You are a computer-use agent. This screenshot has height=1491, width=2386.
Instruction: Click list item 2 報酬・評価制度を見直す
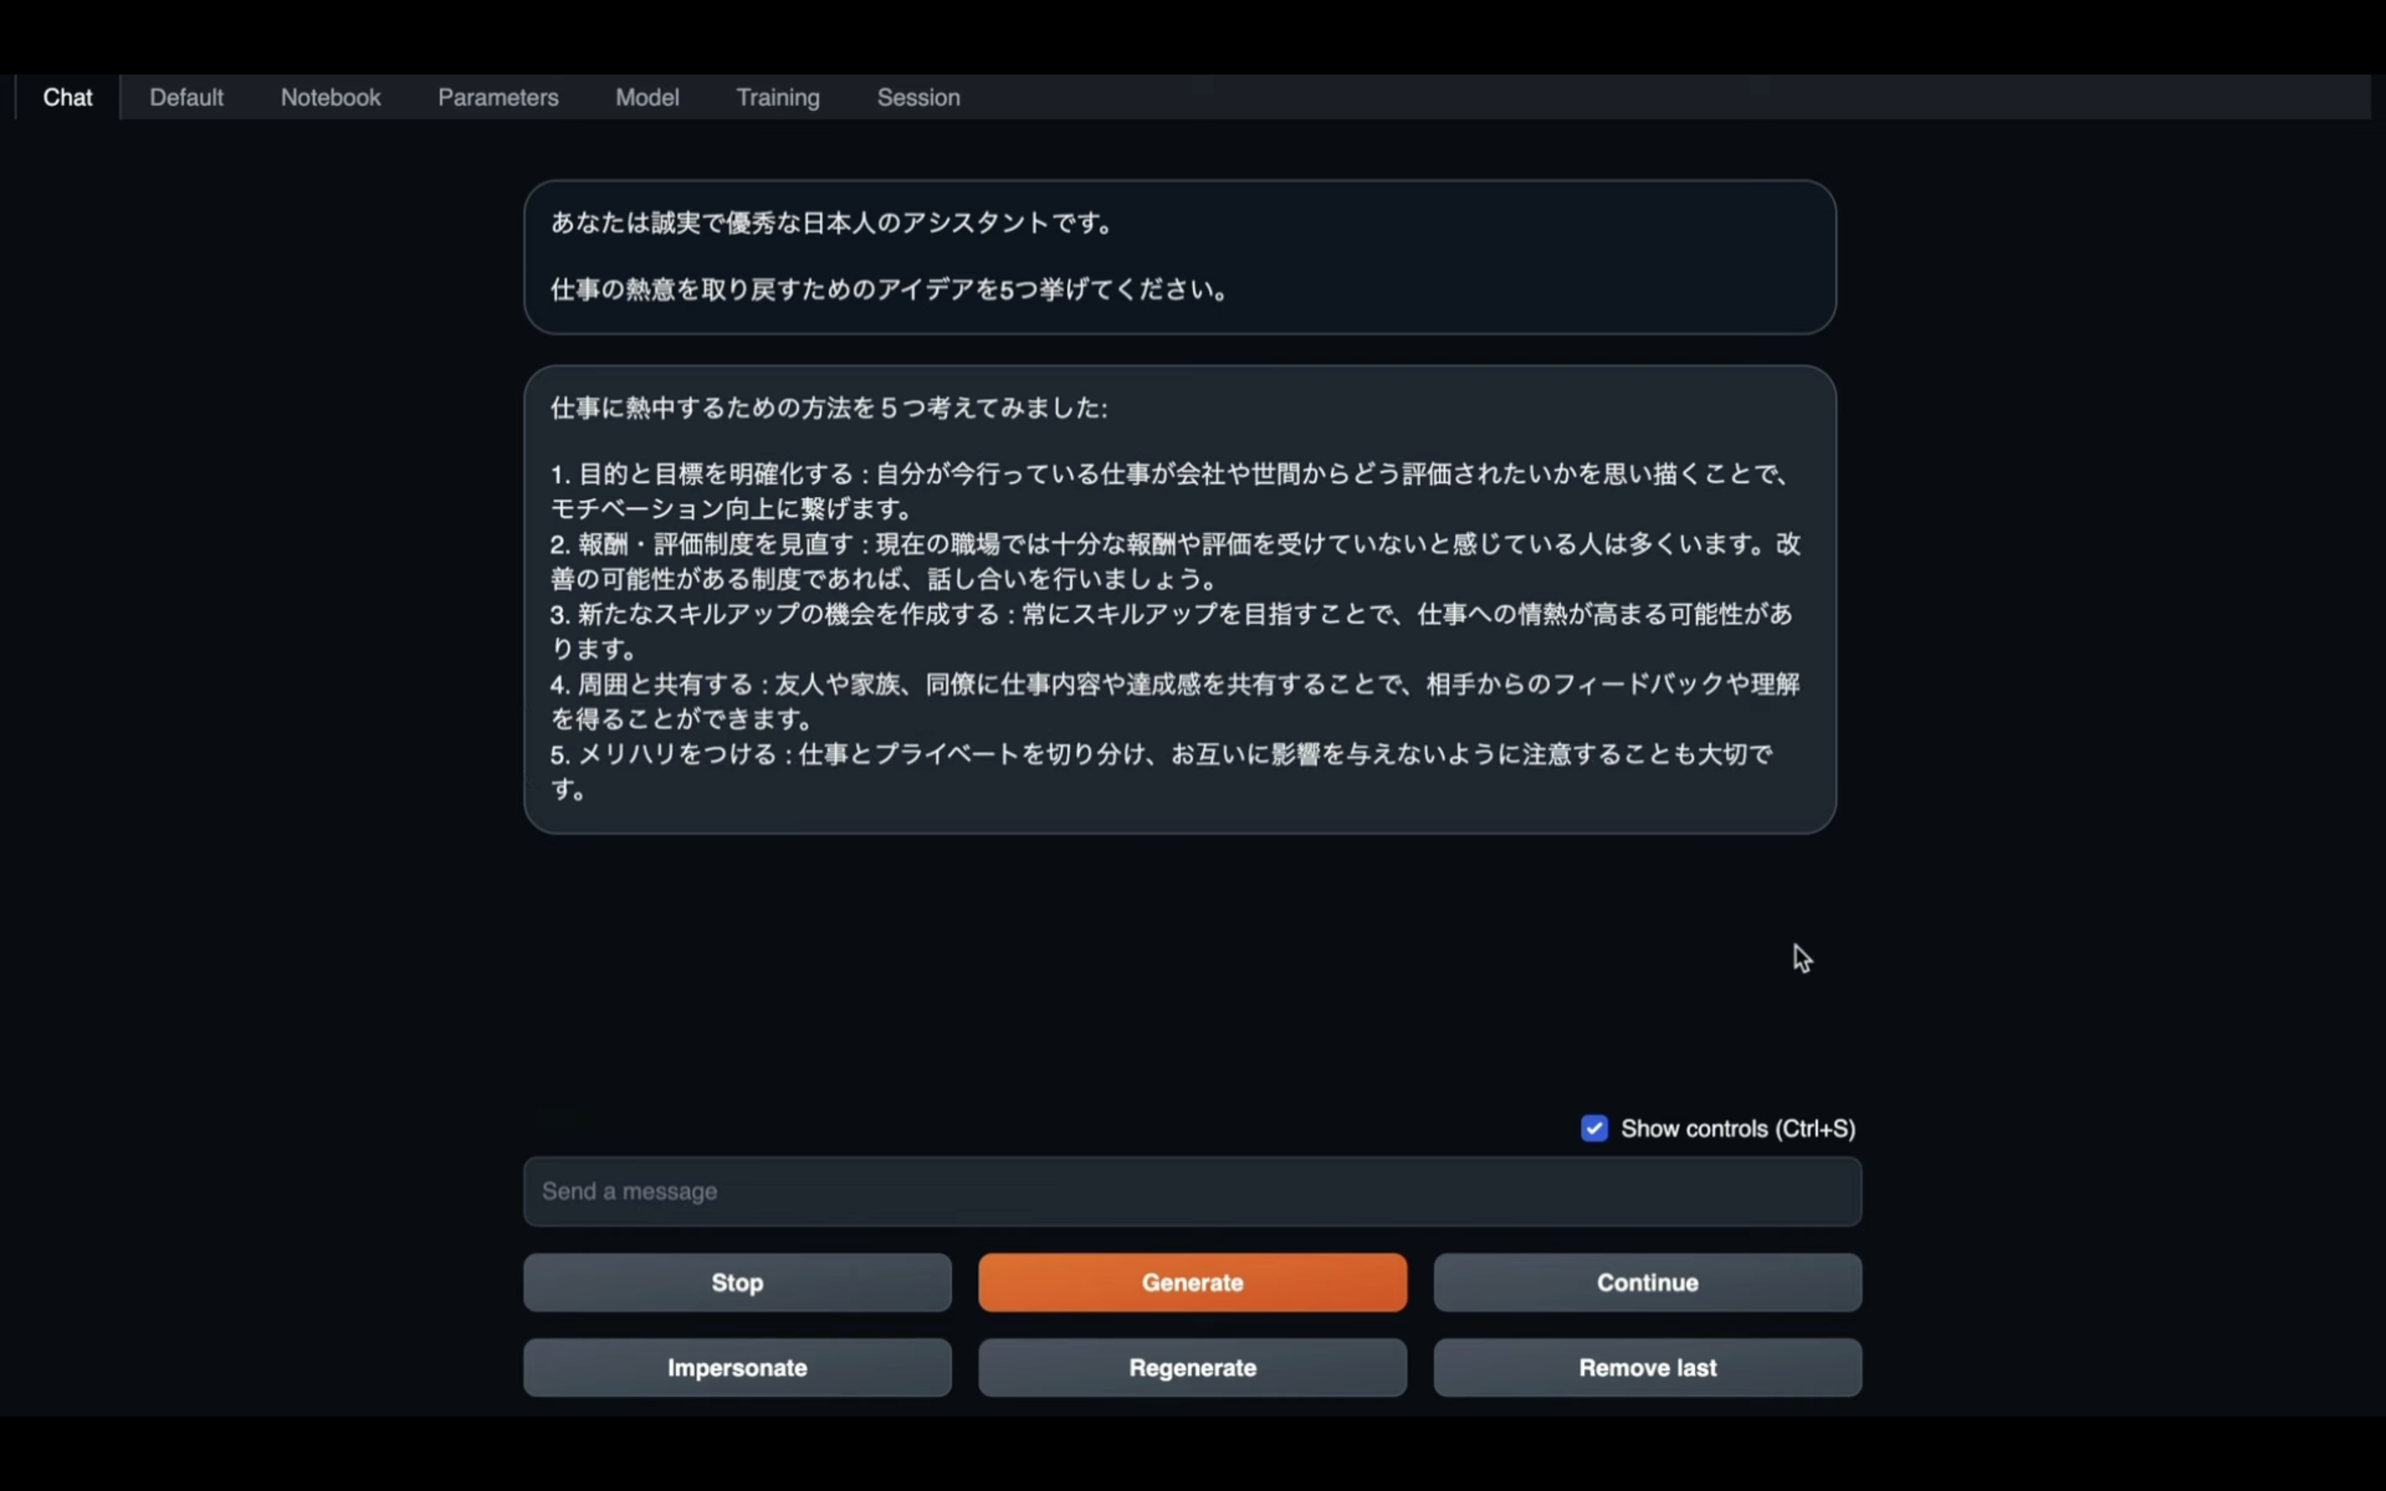tap(1176, 561)
